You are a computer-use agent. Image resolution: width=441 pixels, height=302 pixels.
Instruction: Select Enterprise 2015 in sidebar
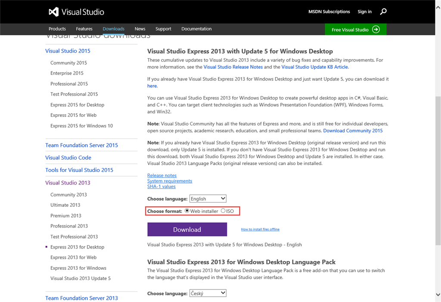point(67,73)
